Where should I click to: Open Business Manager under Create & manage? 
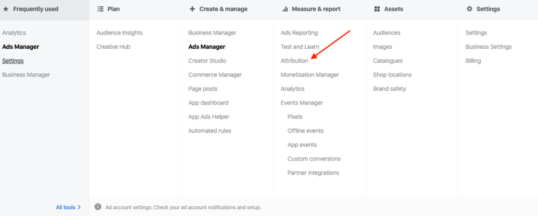click(212, 33)
